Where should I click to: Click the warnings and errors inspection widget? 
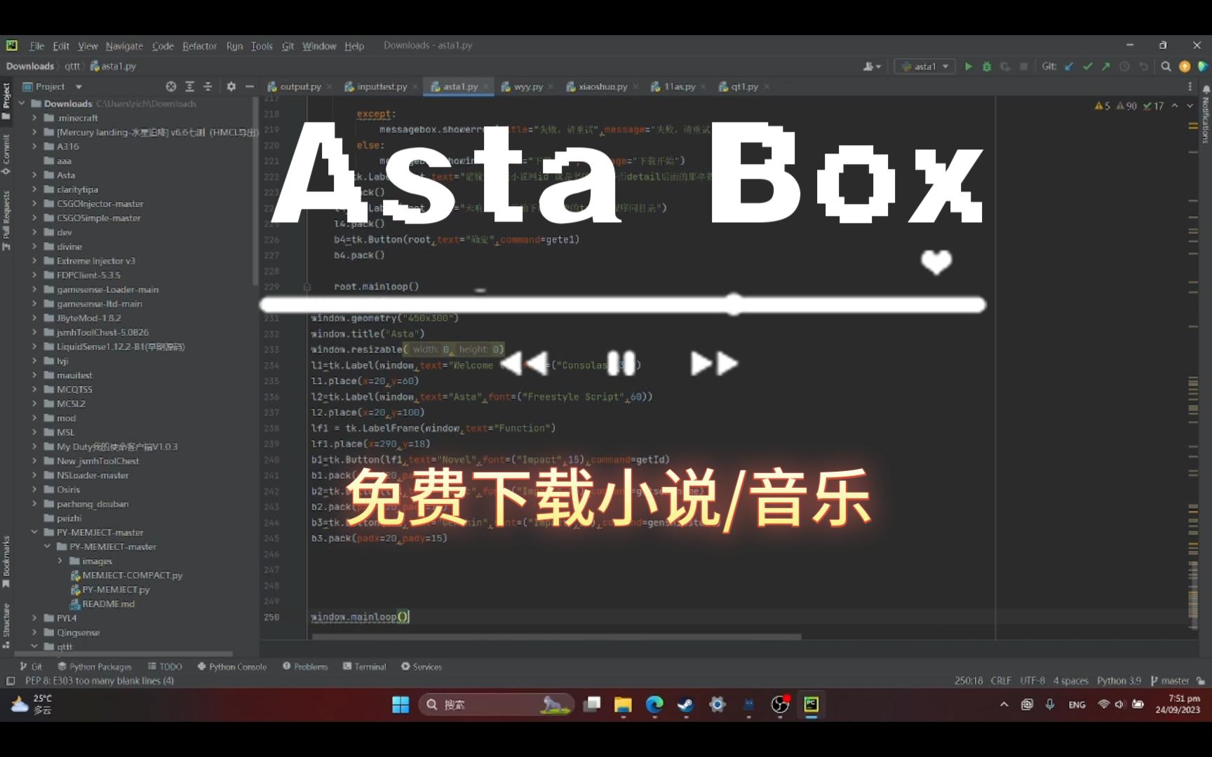[1129, 106]
